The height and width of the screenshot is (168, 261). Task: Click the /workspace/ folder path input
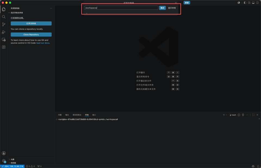coord(121,8)
